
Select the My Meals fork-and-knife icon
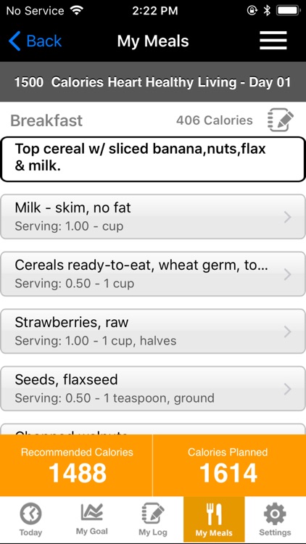[x=214, y=514]
